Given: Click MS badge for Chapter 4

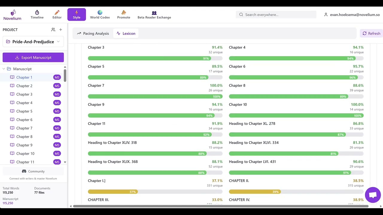Looking at the screenshot, I should point(57,103).
